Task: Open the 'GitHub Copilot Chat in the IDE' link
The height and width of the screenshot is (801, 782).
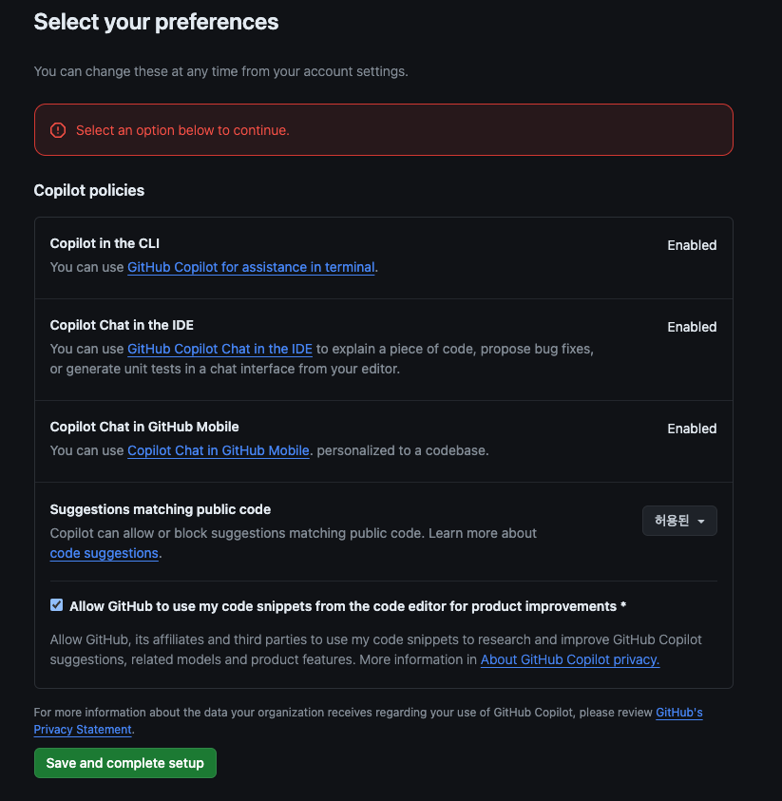Action: (219, 349)
